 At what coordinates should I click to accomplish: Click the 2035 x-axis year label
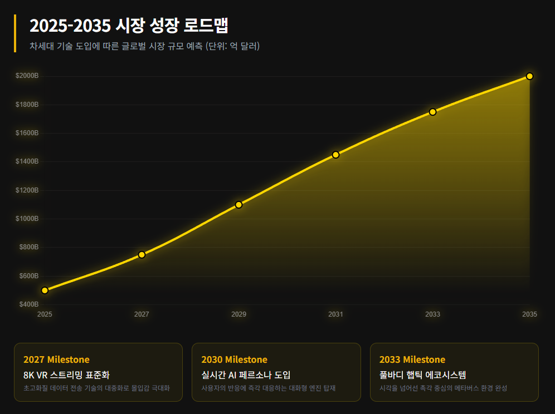point(529,314)
